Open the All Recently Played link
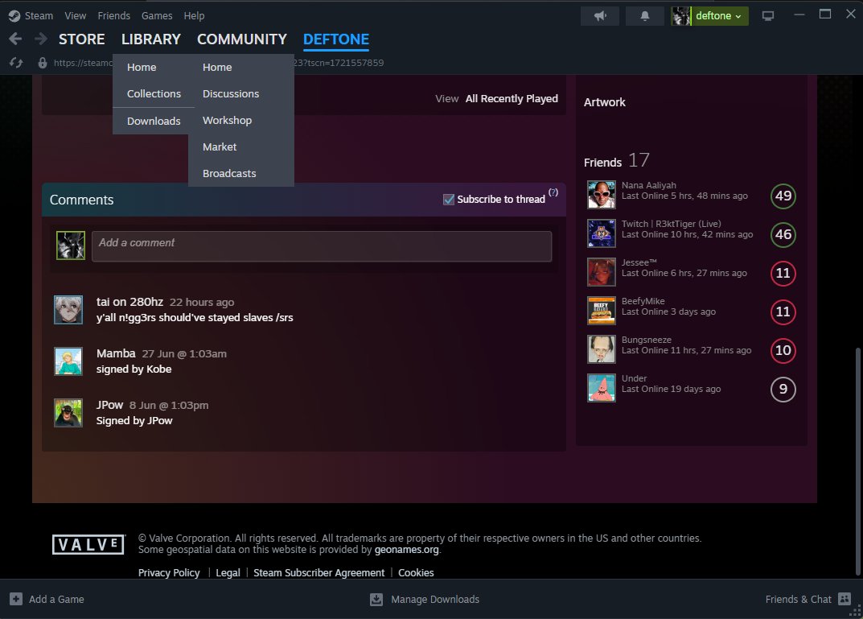 pos(512,98)
